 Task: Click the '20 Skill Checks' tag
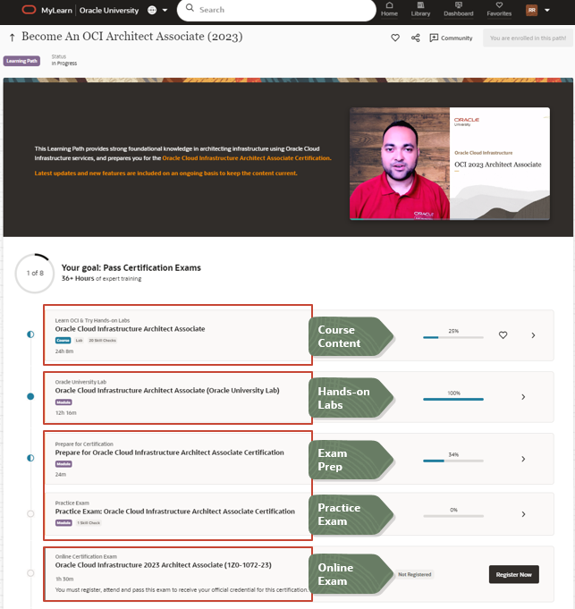102,341
